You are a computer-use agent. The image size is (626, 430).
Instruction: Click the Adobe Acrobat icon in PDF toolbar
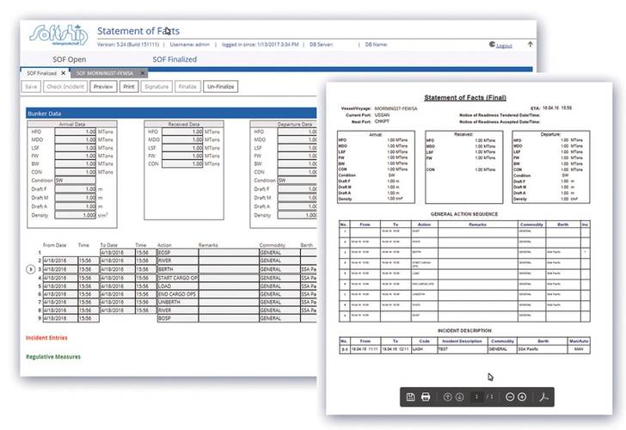click(543, 396)
